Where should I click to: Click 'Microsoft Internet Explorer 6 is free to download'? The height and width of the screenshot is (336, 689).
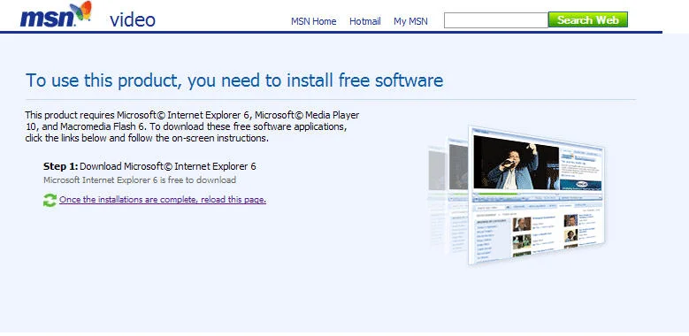coord(140,180)
